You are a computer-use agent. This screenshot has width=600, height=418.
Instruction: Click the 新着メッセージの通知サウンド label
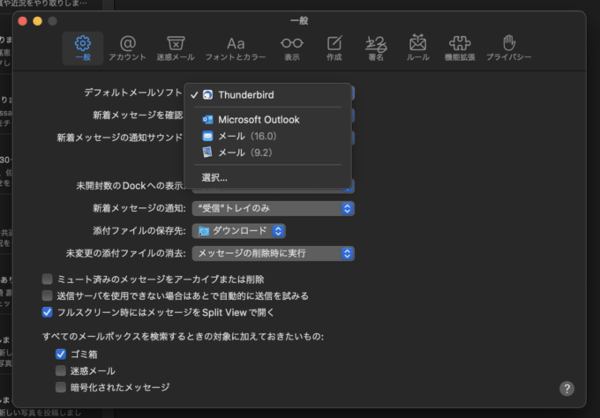click(x=120, y=138)
